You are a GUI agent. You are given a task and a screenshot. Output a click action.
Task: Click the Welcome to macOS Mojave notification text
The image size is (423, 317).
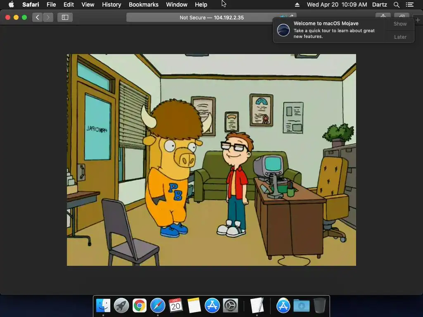point(326,24)
